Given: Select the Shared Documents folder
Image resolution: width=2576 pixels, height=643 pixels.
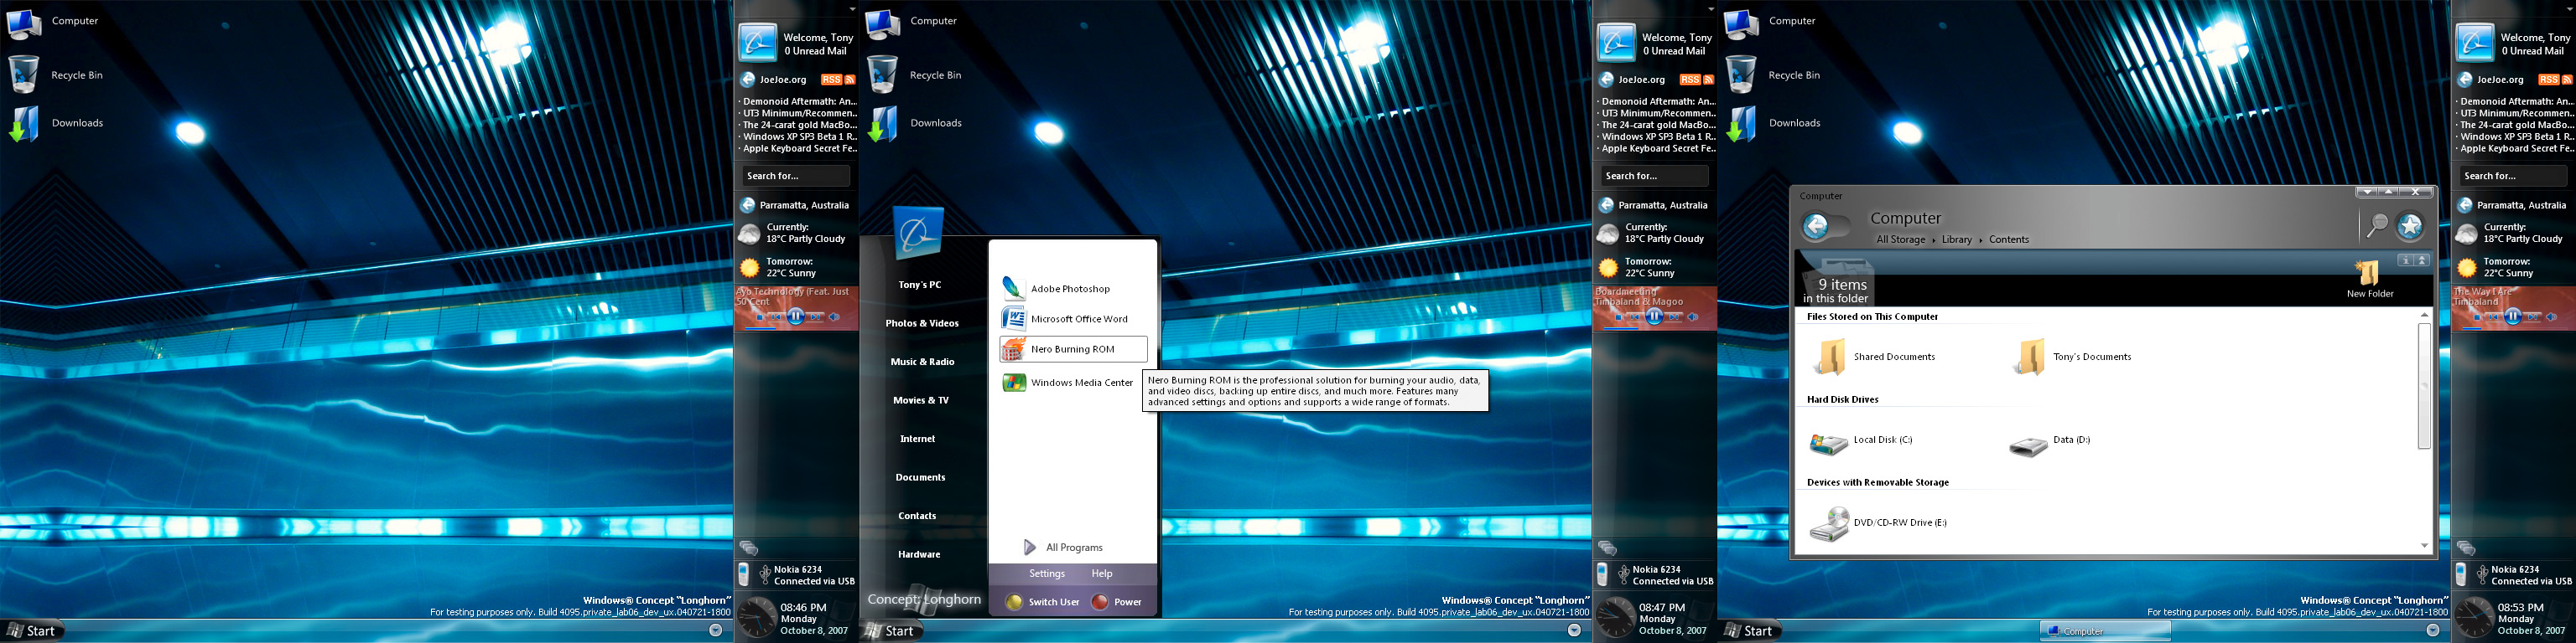Looking at the screenshot, I should [x=1873, y=357].
